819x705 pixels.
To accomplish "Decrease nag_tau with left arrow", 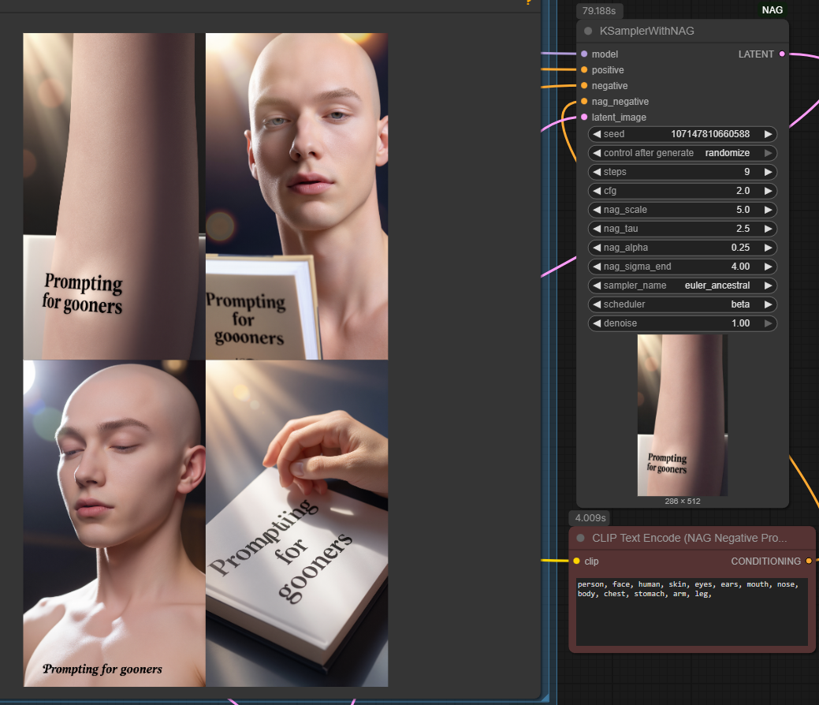I will [x=597, y=229].
